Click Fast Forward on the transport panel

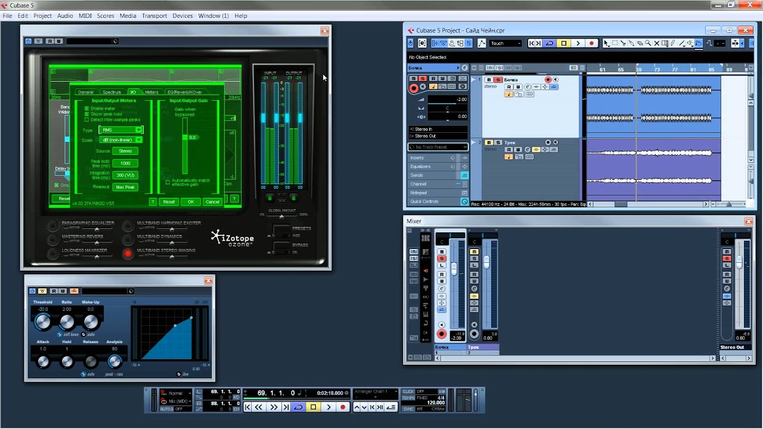274,407
